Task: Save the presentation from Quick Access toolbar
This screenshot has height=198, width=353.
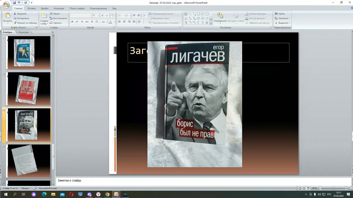Action: pyautogui.click(x=14, y=2)
